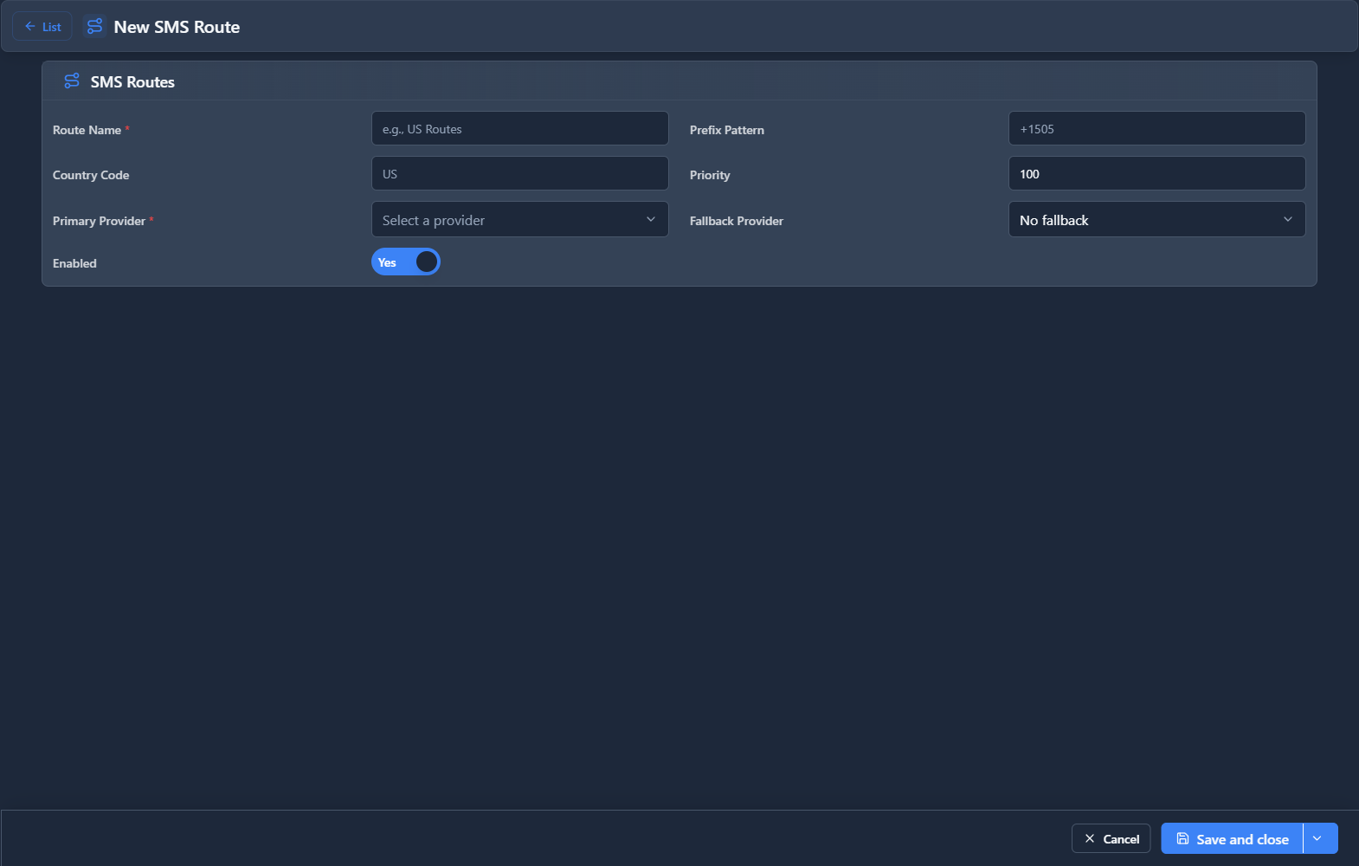Click the route icon beside New SMS Route
Screen dimensions: 1359x866
pyautogui.click(x=94, y=27)
